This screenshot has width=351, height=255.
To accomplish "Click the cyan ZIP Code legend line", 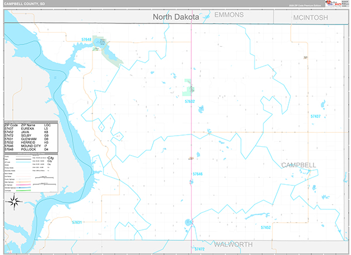I will [x=23, y=161].
